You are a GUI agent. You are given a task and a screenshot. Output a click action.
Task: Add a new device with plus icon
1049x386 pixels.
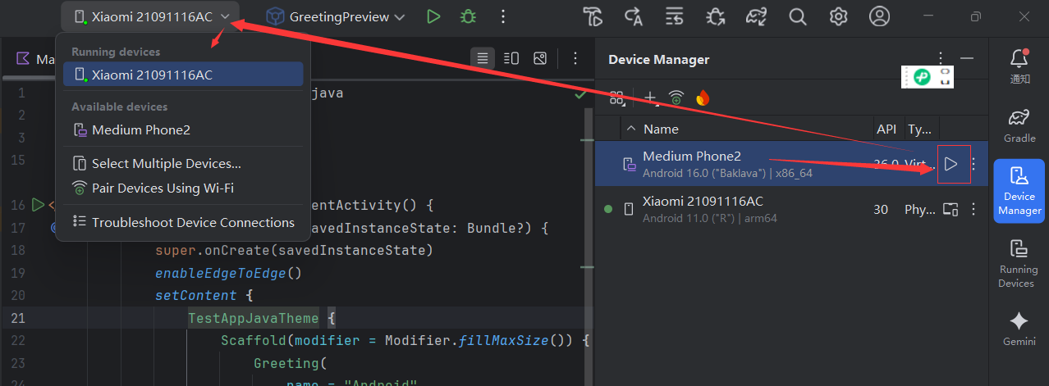(650, 98)
